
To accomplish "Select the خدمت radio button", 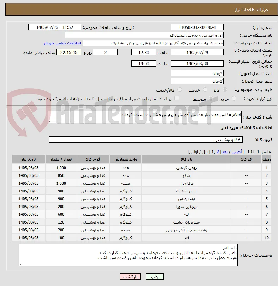I will pyautogui.click(x=205, y=90).
